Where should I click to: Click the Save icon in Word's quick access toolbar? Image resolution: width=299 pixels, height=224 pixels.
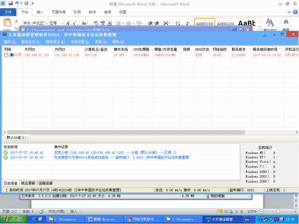click(10, 3)
